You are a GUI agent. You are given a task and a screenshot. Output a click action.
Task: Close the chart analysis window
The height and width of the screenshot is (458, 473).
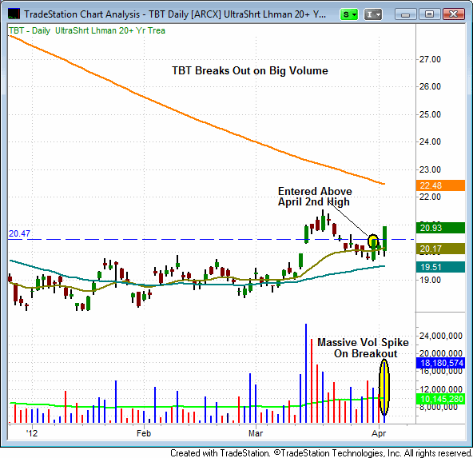pos(453,14)
